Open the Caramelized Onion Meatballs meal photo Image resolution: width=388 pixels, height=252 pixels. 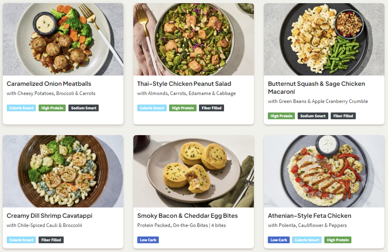63,39
